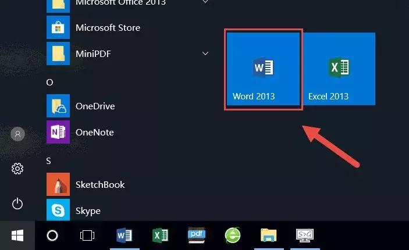Select the MiniPDF label
This screenshot has height=250, width=409.
93,53
